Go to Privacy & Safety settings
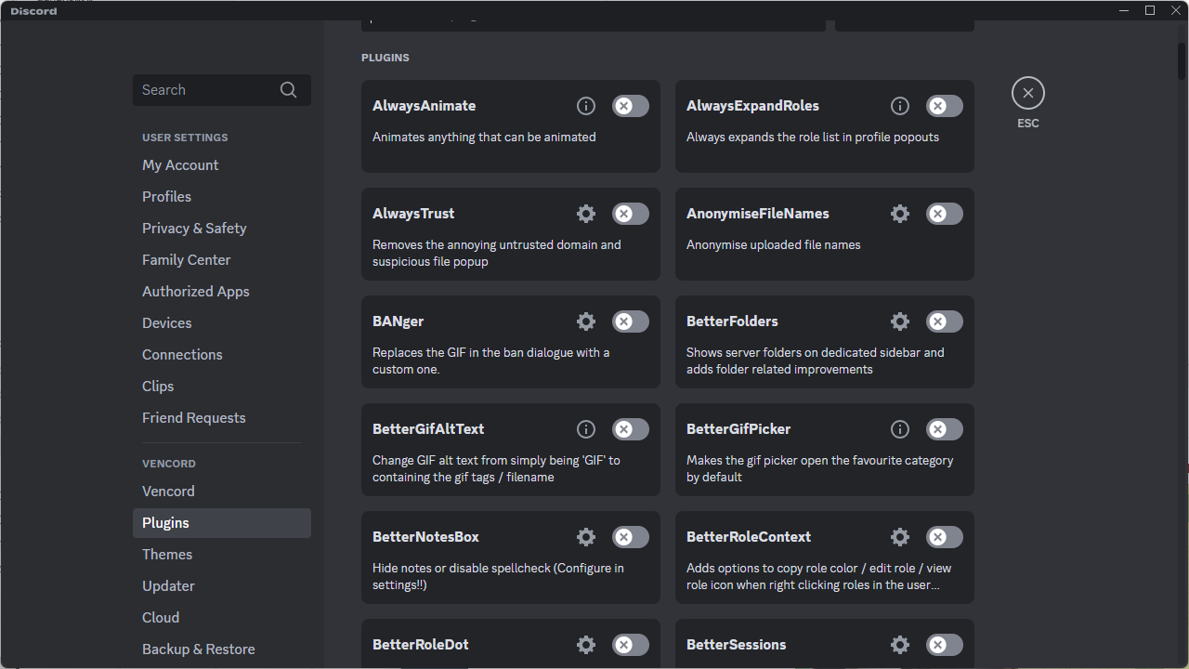Screen dimensions: 1189x669 (194, 228)
